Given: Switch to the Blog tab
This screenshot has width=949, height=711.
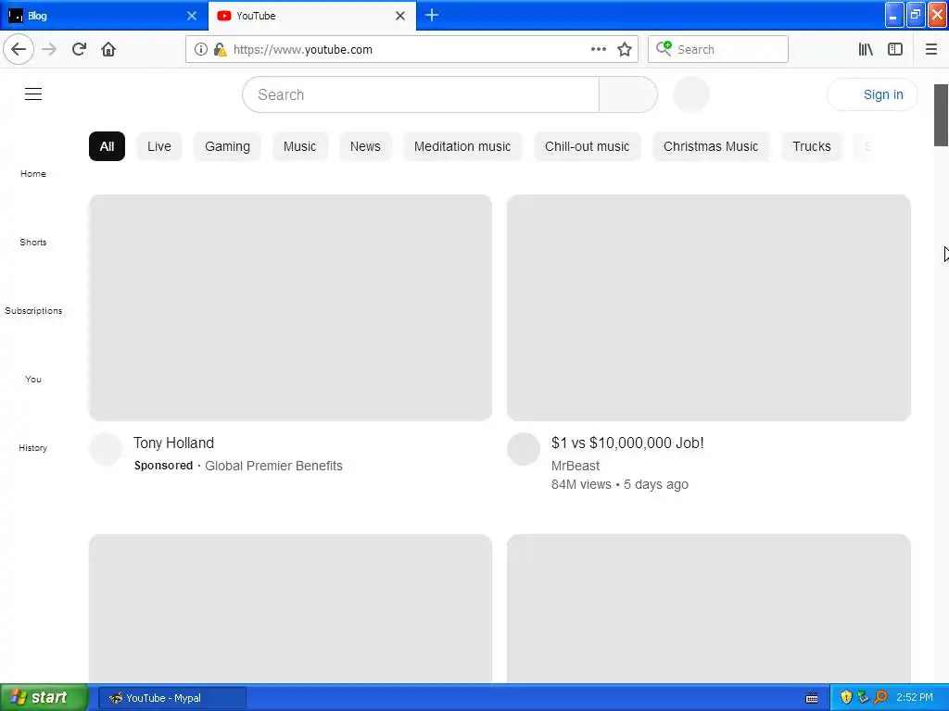Looking at the screenshot, I should click(104, 16).
